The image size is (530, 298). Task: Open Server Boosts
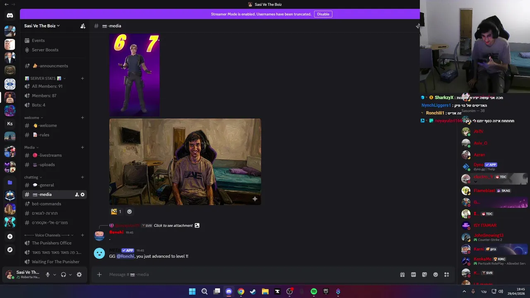[54, 50]
